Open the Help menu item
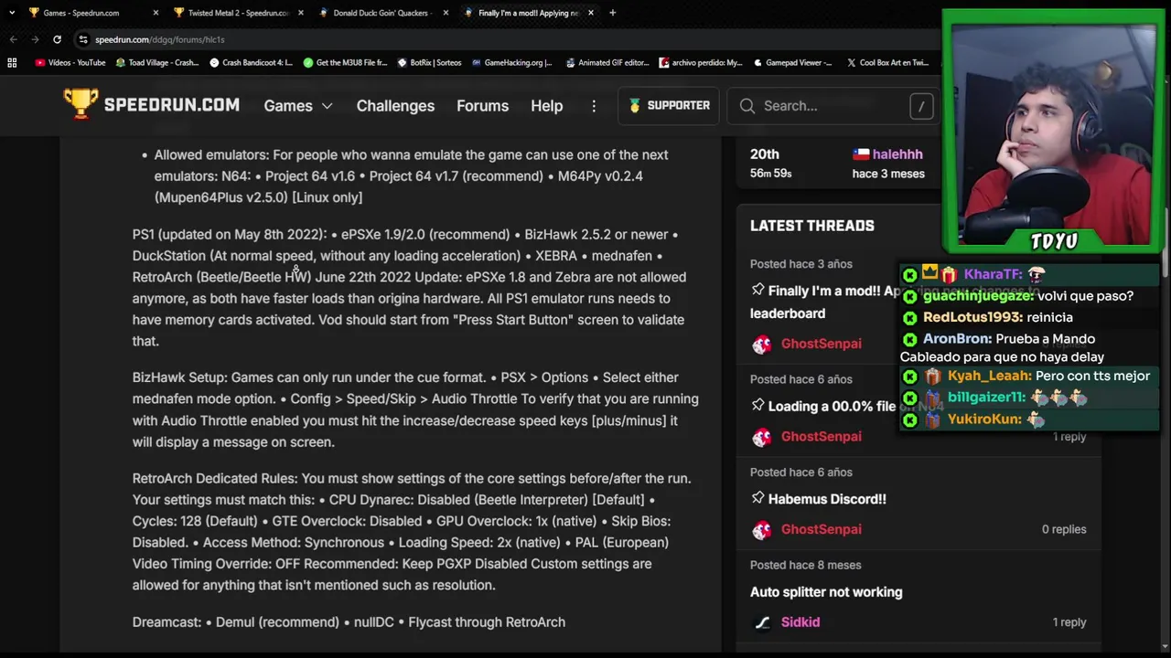The width and height of the screenshot is (1171, 658). coord(546,106)
